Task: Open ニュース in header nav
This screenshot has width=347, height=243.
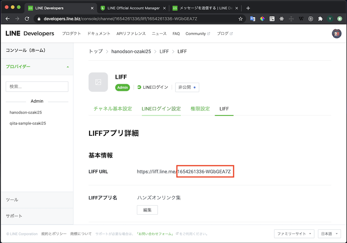Action: pos(159,34)
